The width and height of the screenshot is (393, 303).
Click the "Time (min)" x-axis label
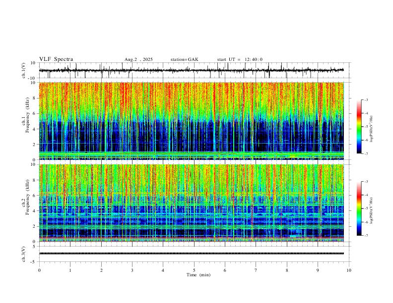[198, 275]
